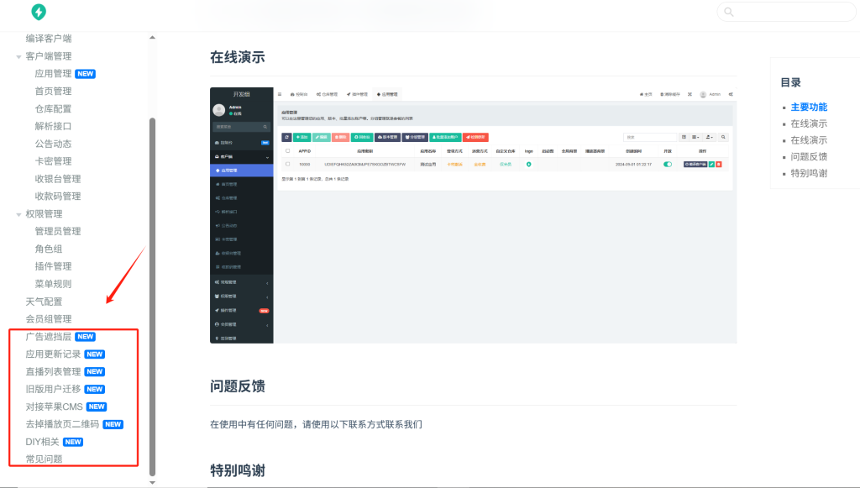Click the column settings grid icon above the table
860x488 pixels.
coord(695,136)
